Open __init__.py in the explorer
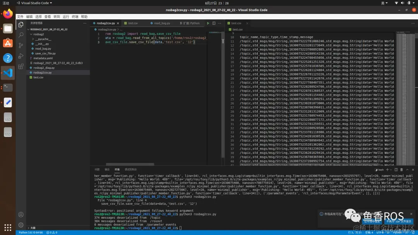 pyautogui.click(x=42, y=44)
